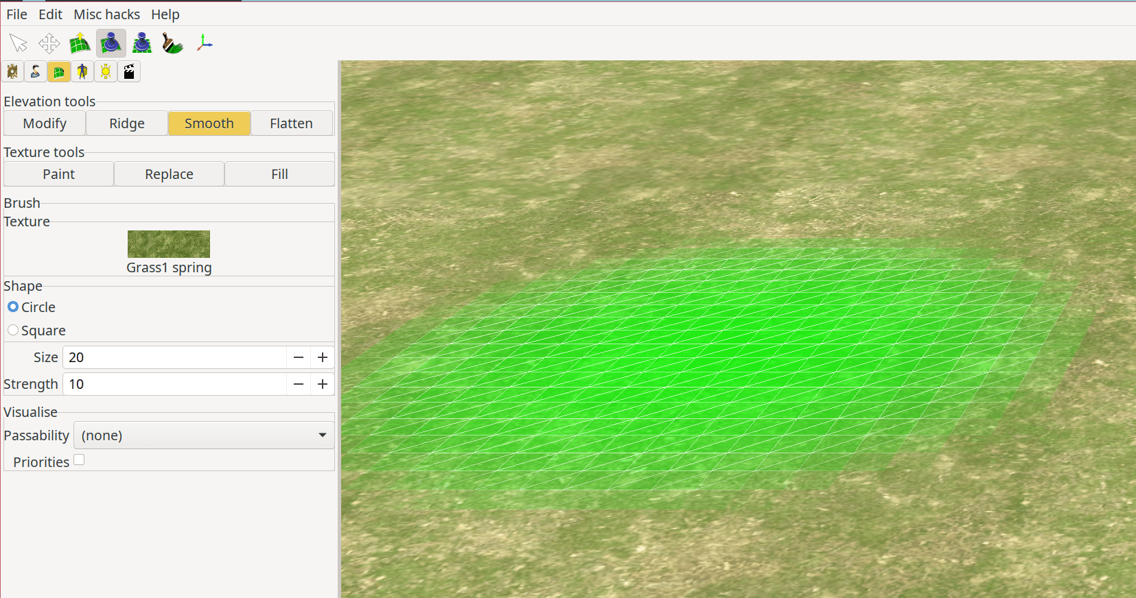Viewport: 1136px width, 598px height.
Task: Select the Square brush shape
Action: pyautogui.click(x=13, y=331)
